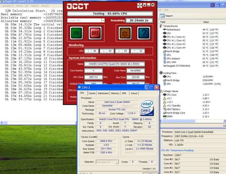The image size is (226, 174).
Task: Click the Motherboard sensor icon
Action: 165,30
